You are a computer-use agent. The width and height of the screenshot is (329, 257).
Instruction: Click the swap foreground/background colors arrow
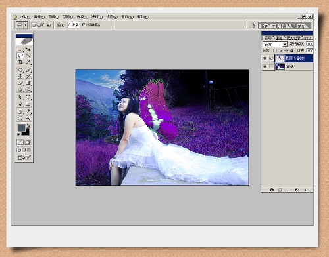click(28, 125)
